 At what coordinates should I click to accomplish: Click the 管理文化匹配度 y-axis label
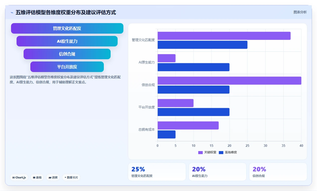coord(143,40)
